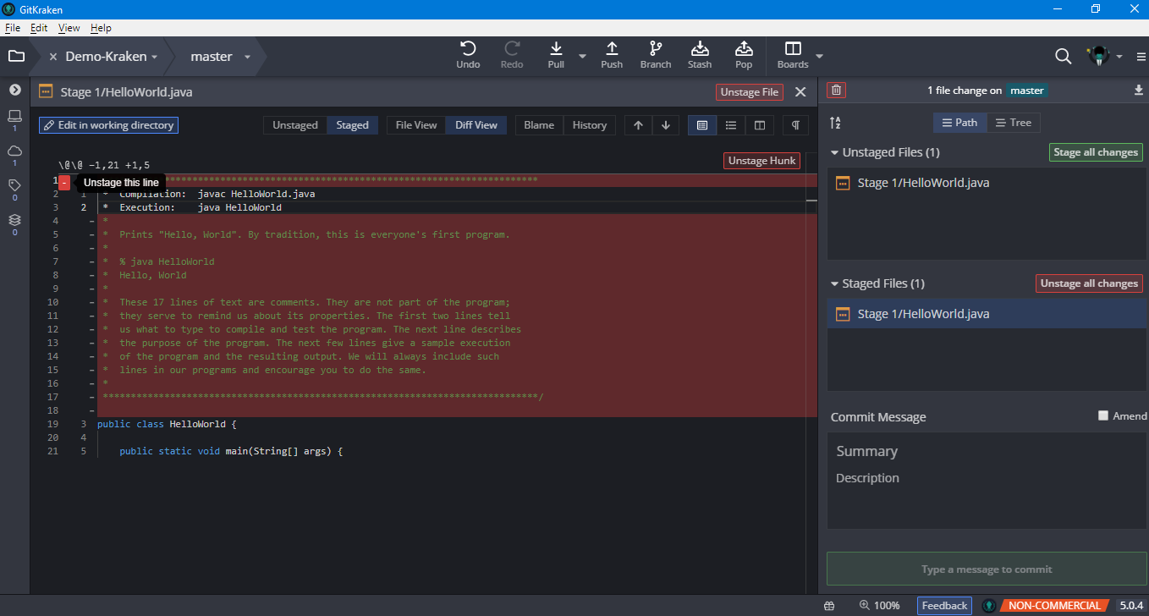Select the Diff View toggle
Image resolution: width=1149 pixels, height=616 pixels.
tap(476, 125)
